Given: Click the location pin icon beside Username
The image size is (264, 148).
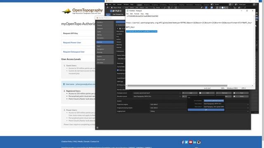Looking at the screenshot, I should tap(64, 84).
